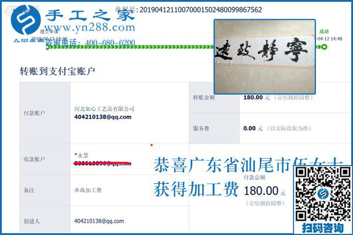The width and height of the screenshot is (353, 235).
Task: Click the note （以实际收取为准）
Action: pyautogui.click(x=289, y=129)
